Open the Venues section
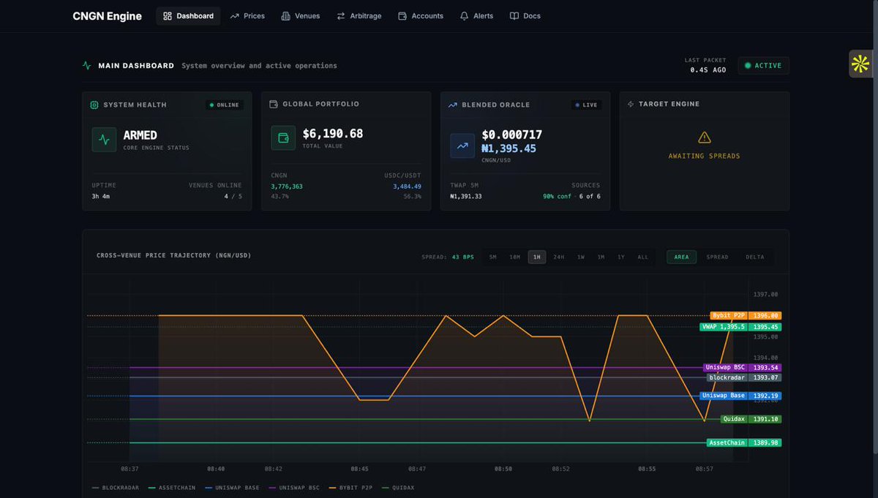The image size is (878, 498). [301, 16]
